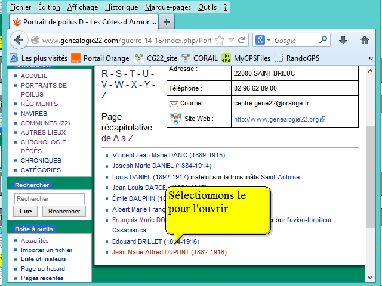This screenshot has height=286, width=382.
Task: Open the URL history dropdown arrow
Action: [x=231, y=40]
